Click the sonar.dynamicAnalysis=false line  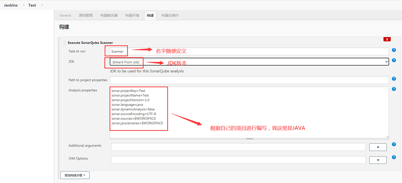(x=133, y=109)
